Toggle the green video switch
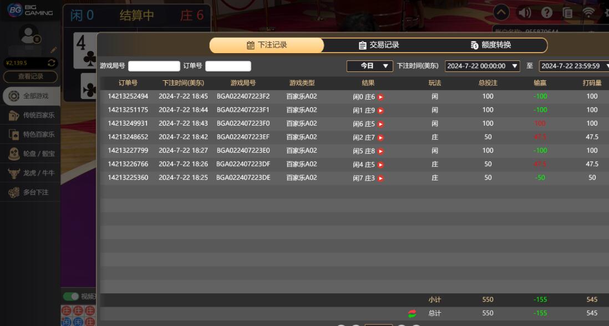 pos(70,296)
